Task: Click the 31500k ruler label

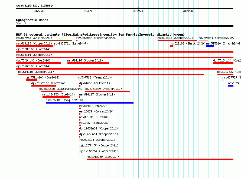Action: pos(188,11)
